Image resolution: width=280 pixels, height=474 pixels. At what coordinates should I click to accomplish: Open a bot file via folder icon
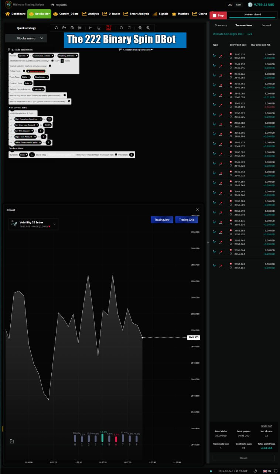click(x=64, y=28)
